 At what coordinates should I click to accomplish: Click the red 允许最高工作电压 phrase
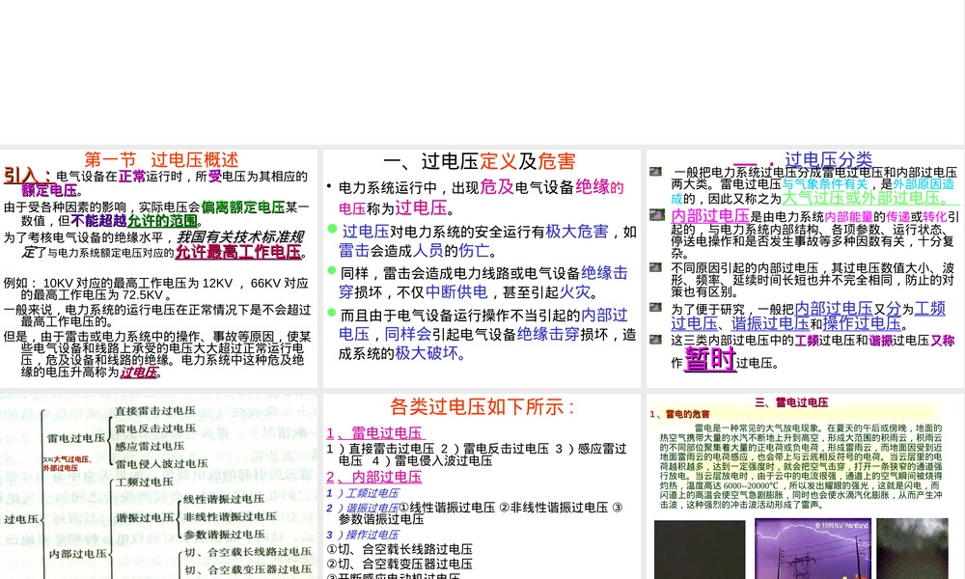tap(238, 252)
